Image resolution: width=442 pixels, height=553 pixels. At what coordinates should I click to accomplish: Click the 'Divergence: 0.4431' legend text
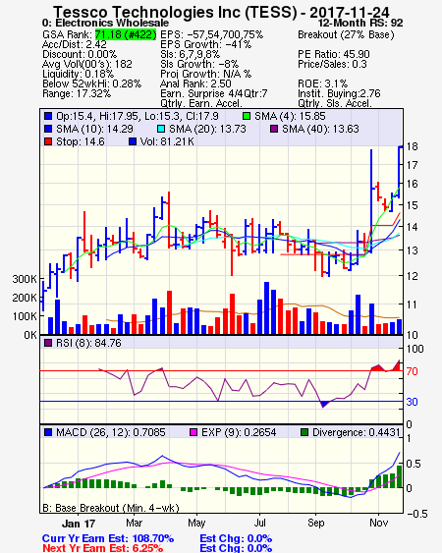pyautogui.click(x=357, y=432)
